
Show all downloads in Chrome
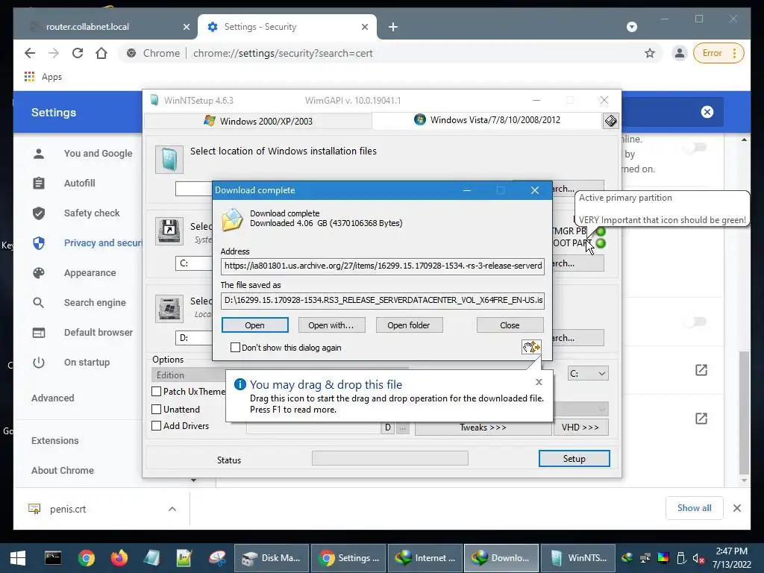pos(695,508)
